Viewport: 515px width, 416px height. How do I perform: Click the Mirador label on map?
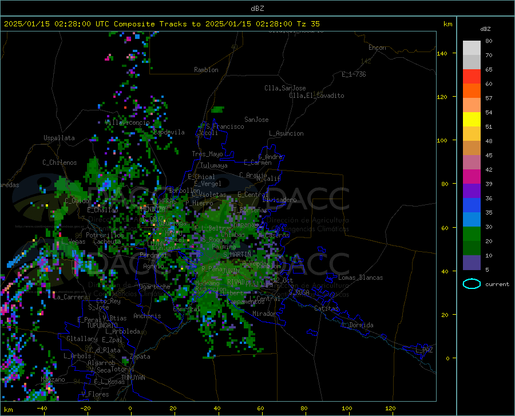click(264, 314)
